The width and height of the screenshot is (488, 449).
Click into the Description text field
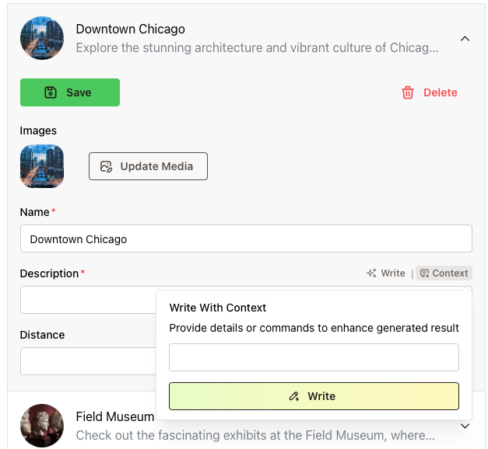[x=87, y=300]
